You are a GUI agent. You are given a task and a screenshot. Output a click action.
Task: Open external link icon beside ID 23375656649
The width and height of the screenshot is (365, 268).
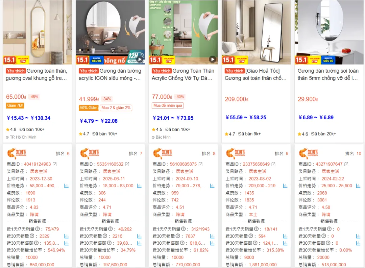pyautogui.click(x=273, y=164)
